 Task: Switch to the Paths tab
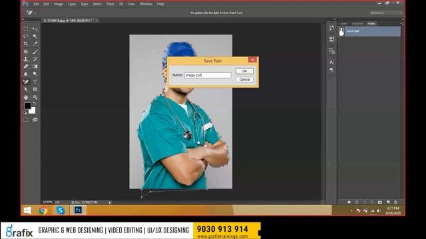tap(371, 24)
